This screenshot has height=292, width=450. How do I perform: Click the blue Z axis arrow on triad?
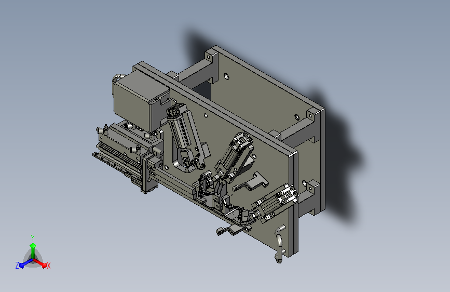click(26, 263)
